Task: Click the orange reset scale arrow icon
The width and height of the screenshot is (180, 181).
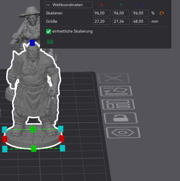Action: point(162,13)
